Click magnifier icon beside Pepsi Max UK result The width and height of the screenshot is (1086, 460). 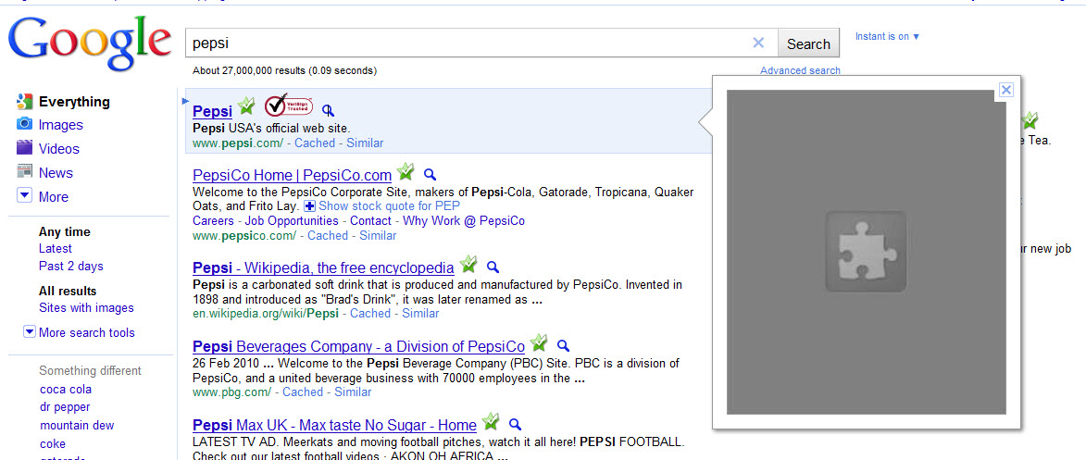pos(516,424)
